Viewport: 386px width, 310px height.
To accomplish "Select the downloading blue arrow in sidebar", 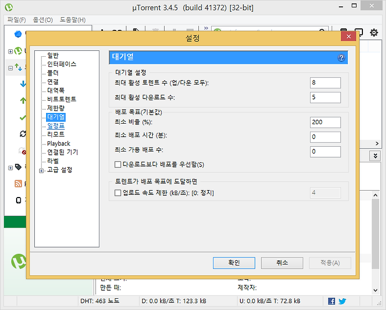I will 23,84.
